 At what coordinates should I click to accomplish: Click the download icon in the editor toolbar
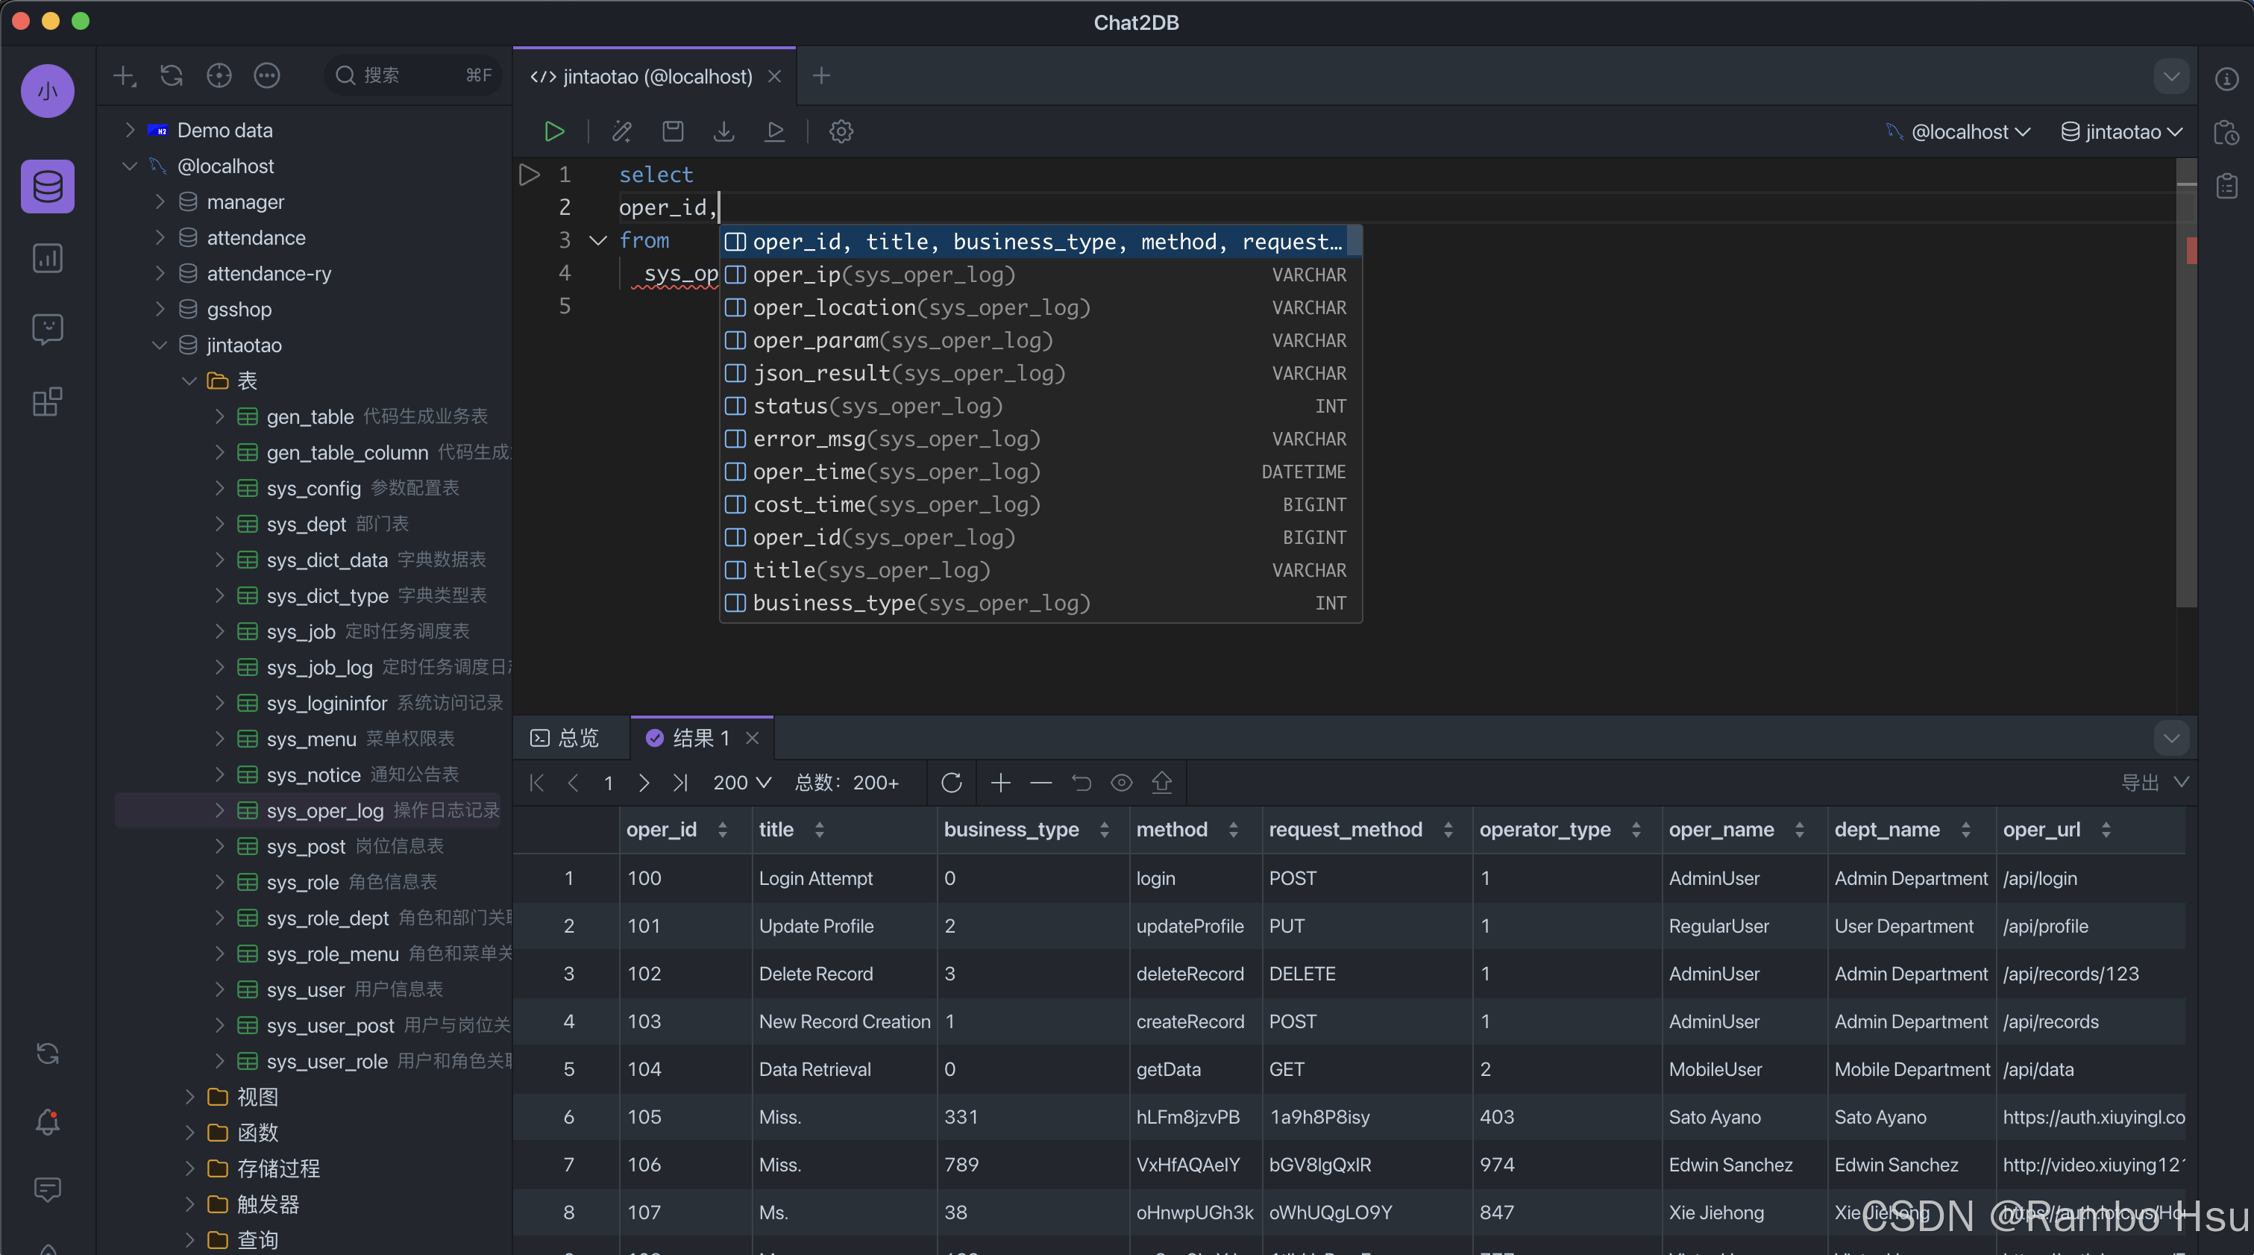point(723,131)
